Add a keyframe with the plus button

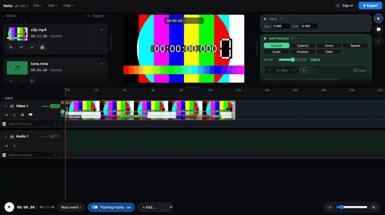(x=304, y=70)
